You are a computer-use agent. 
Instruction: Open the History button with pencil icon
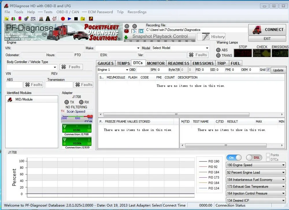211,37
